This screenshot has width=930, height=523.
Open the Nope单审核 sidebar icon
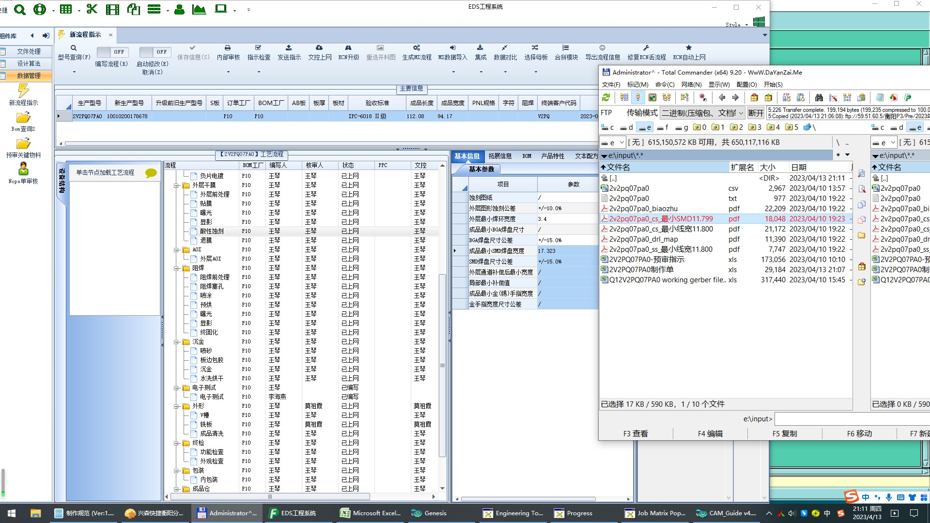23,169
